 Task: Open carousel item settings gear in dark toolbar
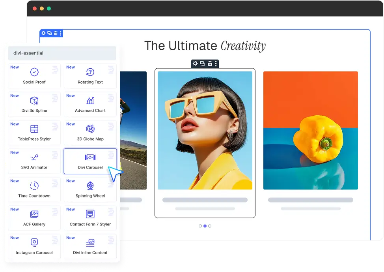coord(195,64)
